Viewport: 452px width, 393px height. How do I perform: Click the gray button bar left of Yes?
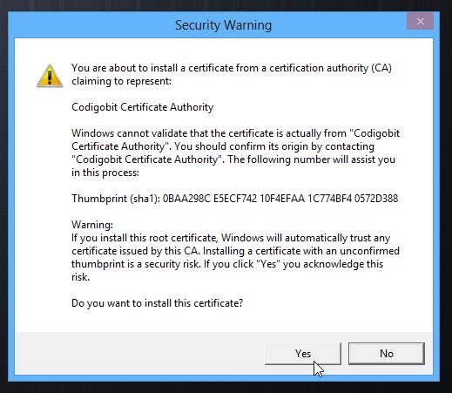click(139, 354)
